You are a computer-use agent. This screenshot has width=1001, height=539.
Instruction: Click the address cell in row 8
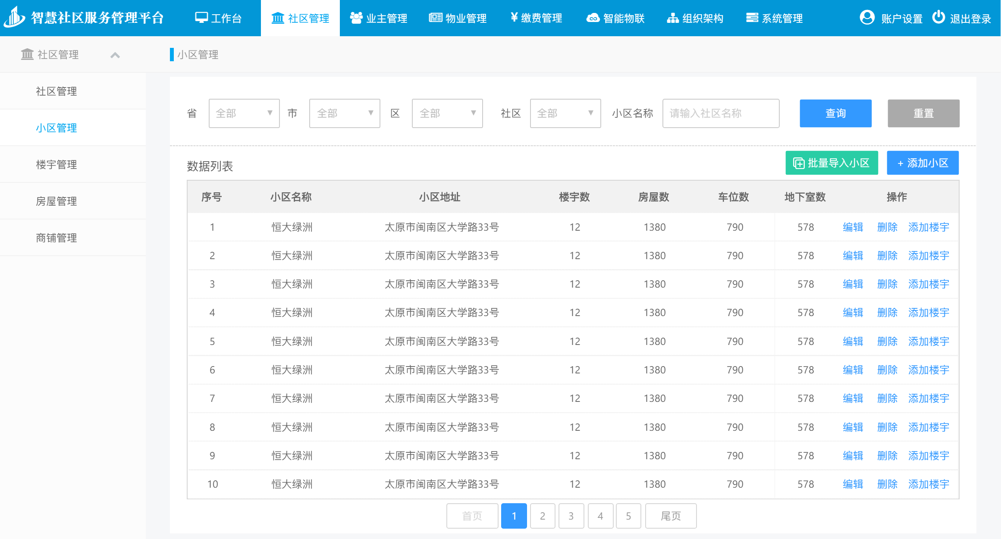tap(442, 427)
